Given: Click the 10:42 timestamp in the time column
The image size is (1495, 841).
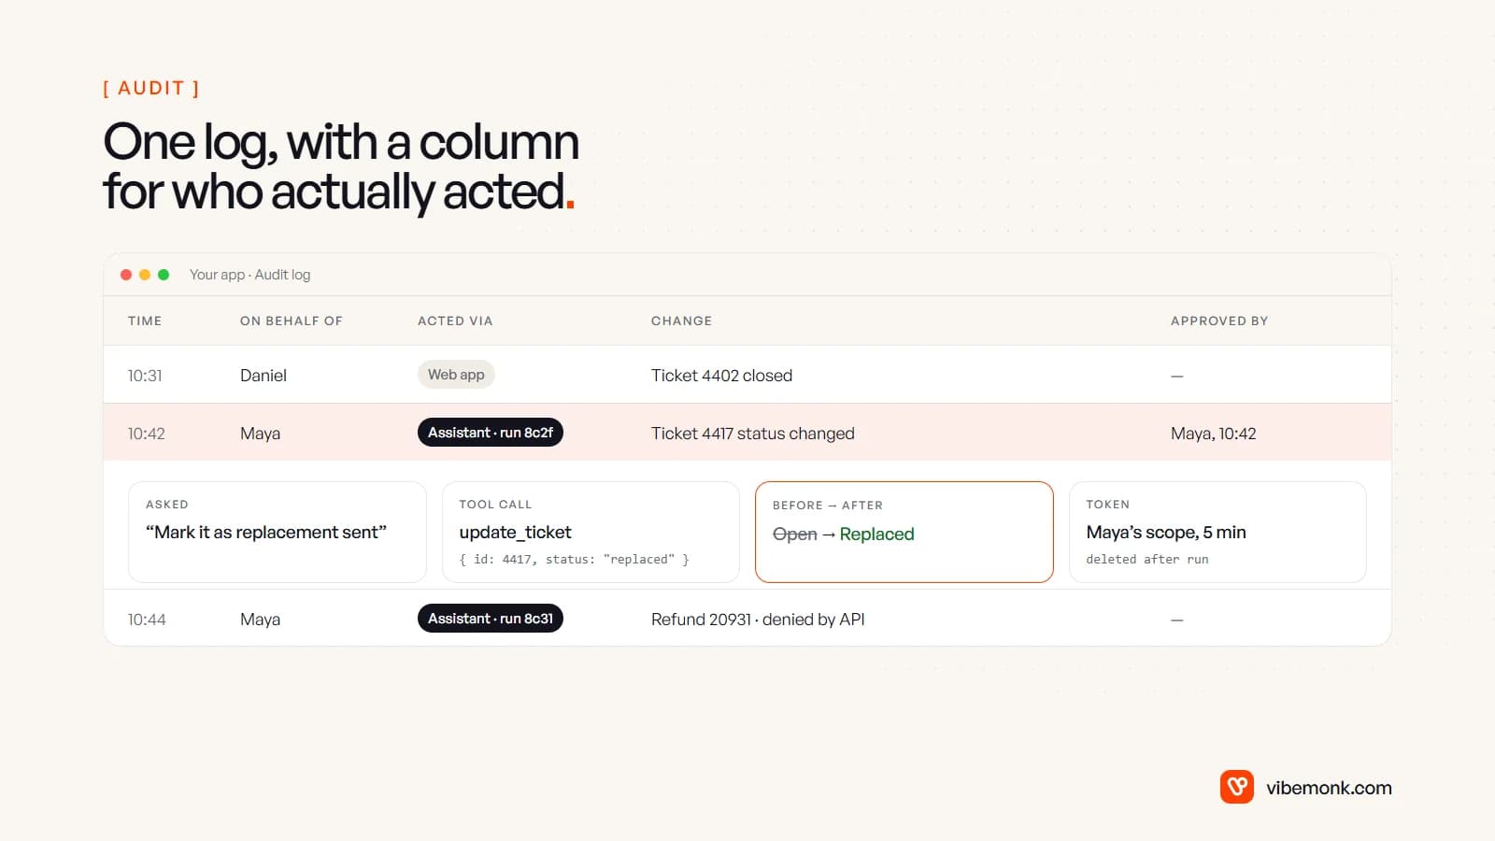Looking at the screenshot, I should [x=147, y=434].
